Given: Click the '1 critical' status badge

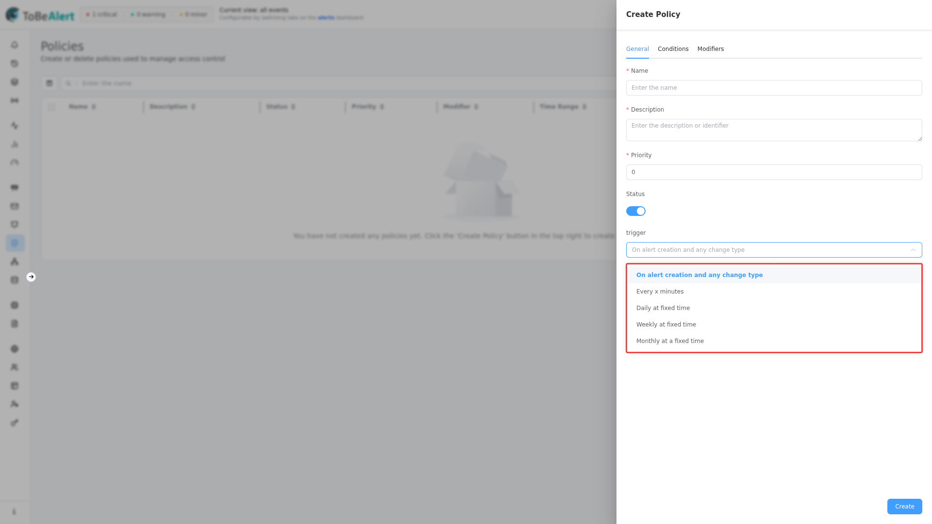Looking at the screenshot, I should 101,15.
